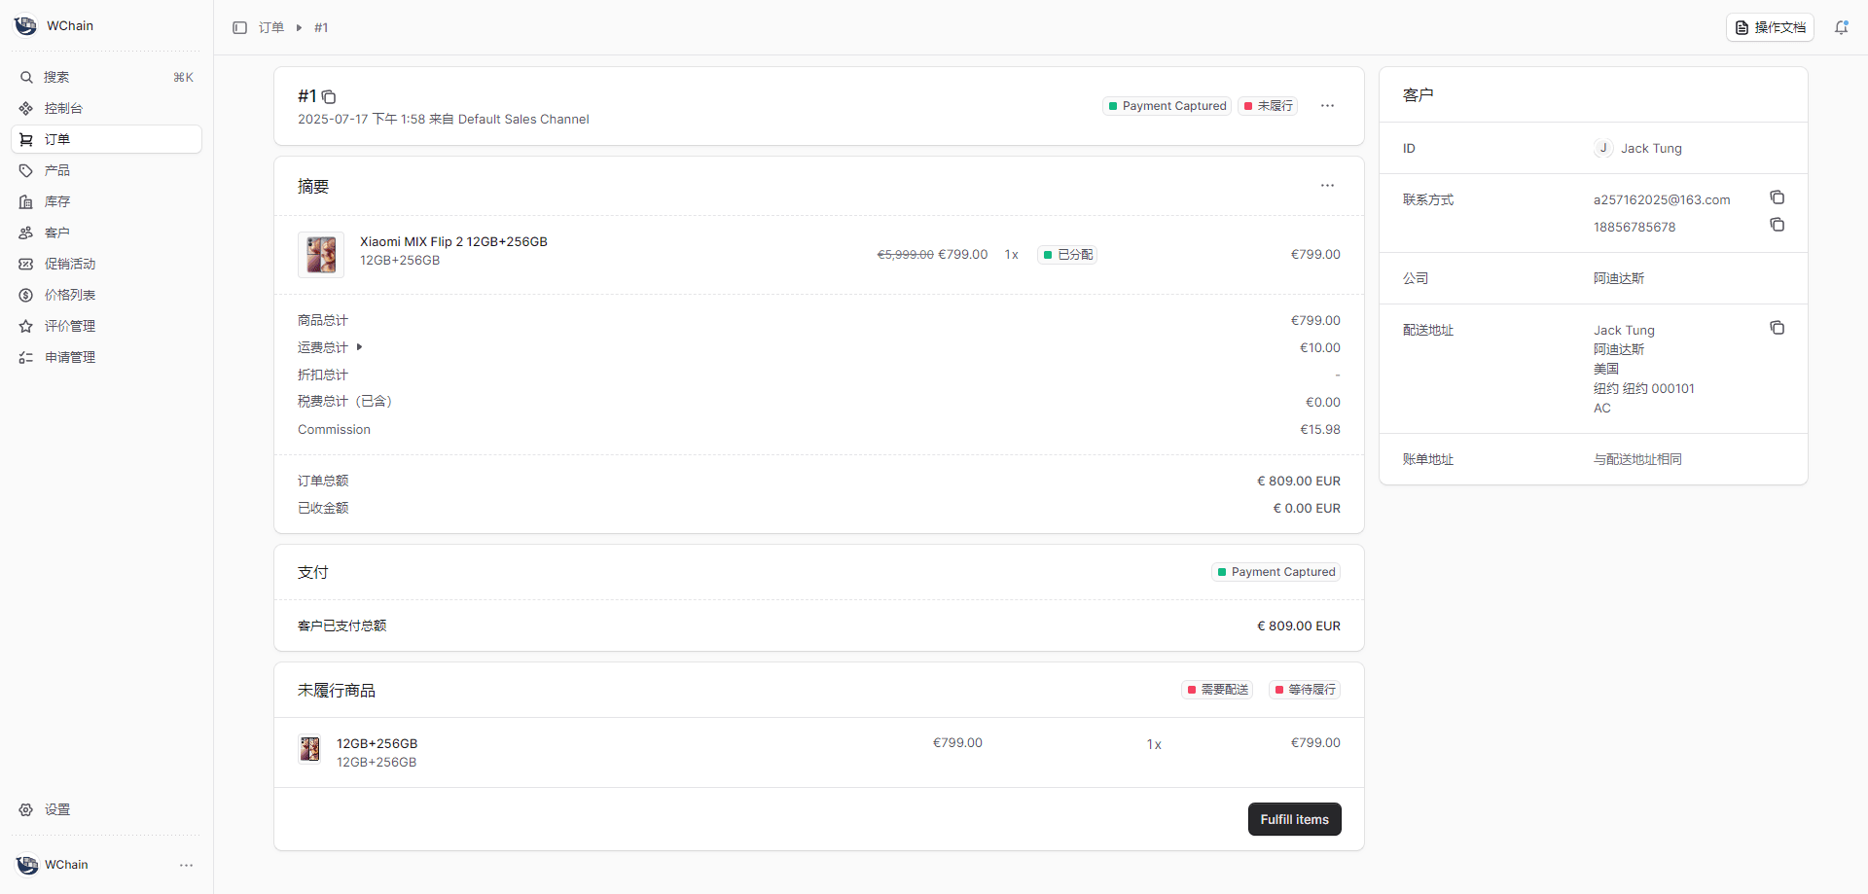Image resolution: width=1868 pixels, height=894 pixels.
Task: Open the notifications bell
Action: [x=1841, y=28]
